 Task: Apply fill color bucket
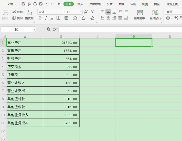(75, 18)
